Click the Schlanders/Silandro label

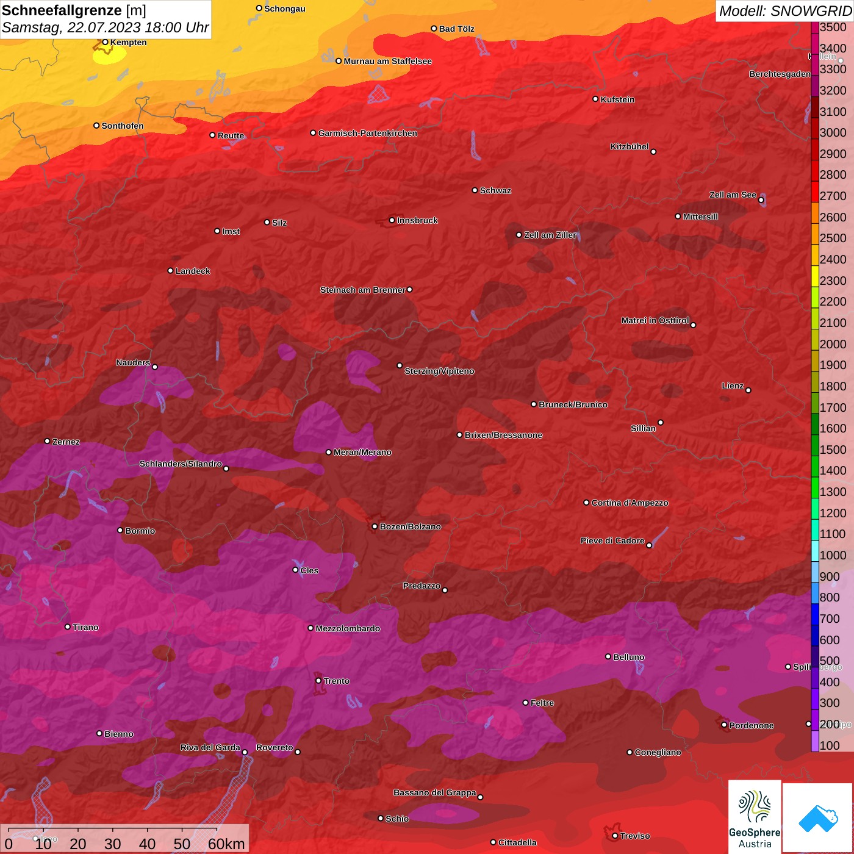click(x=181, y=464)
